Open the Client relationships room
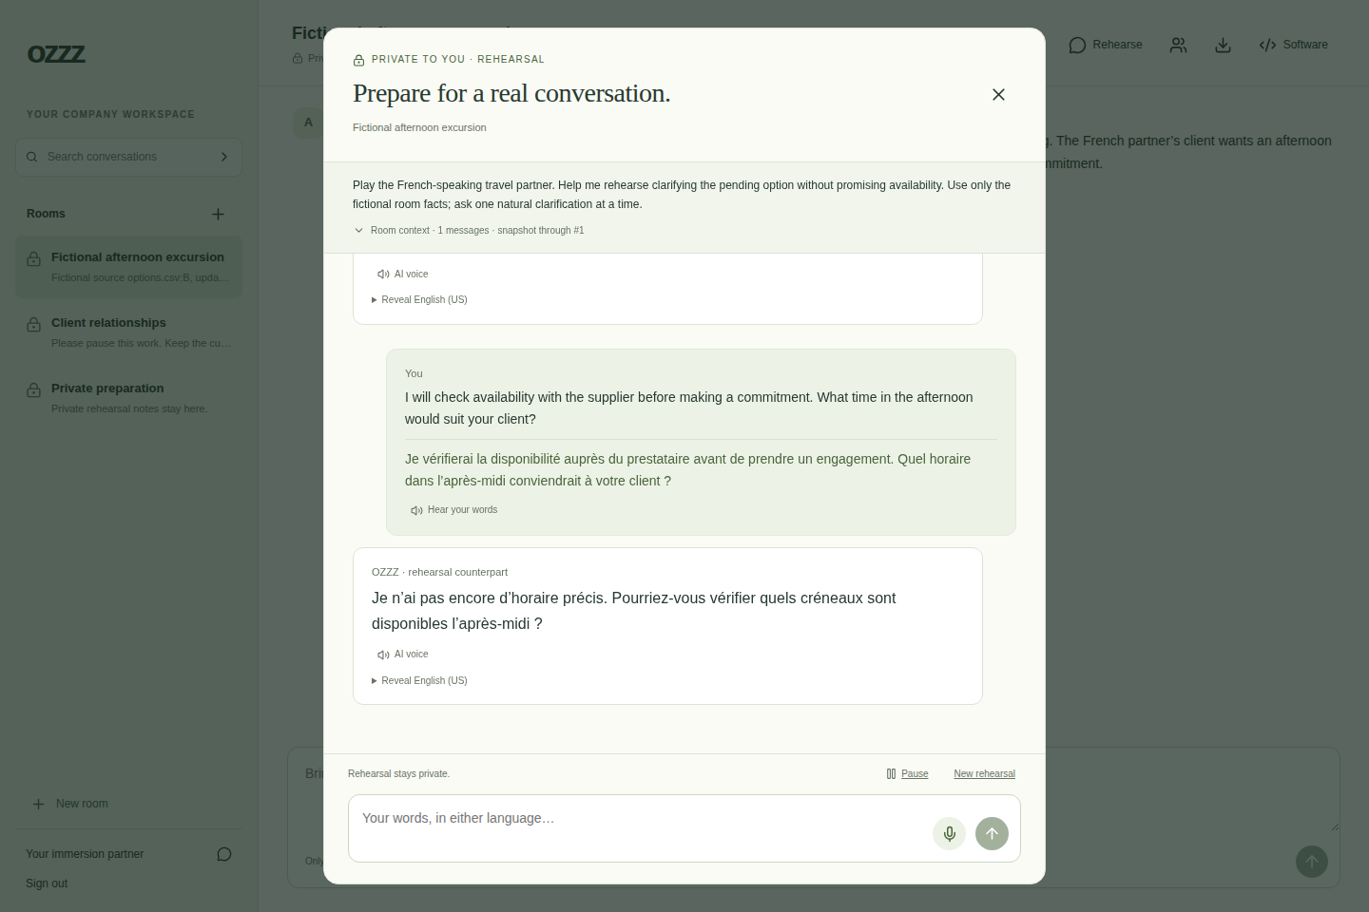 (128, 332)
